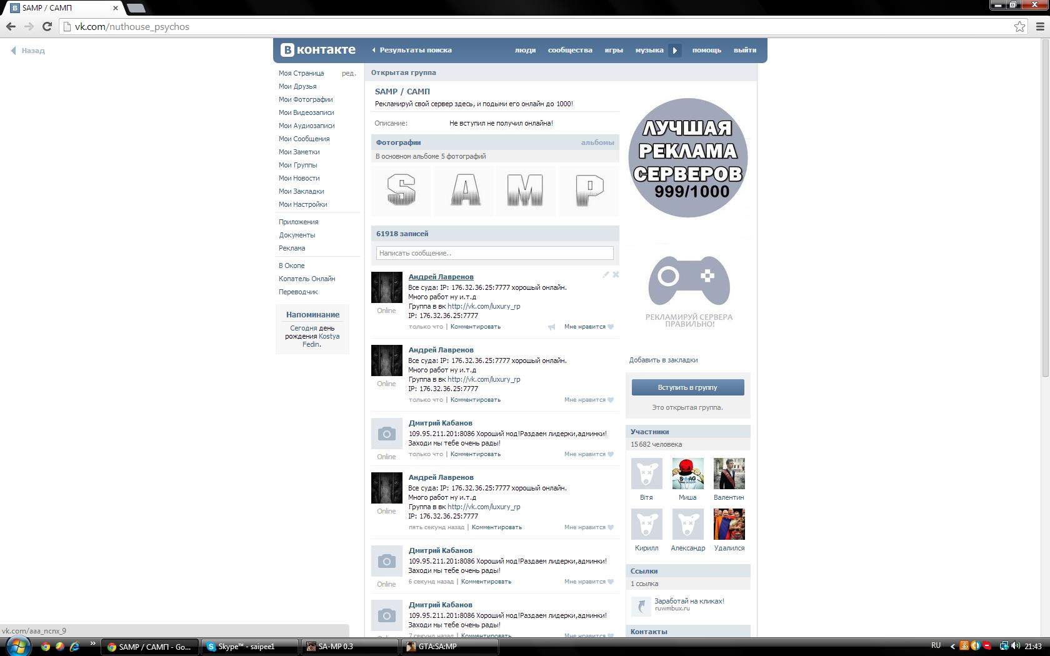The height and width of the screenshot is (656, 1050).
Task: Launch Internet Explorer from quick launch
Action: click(x=74, y=647)
